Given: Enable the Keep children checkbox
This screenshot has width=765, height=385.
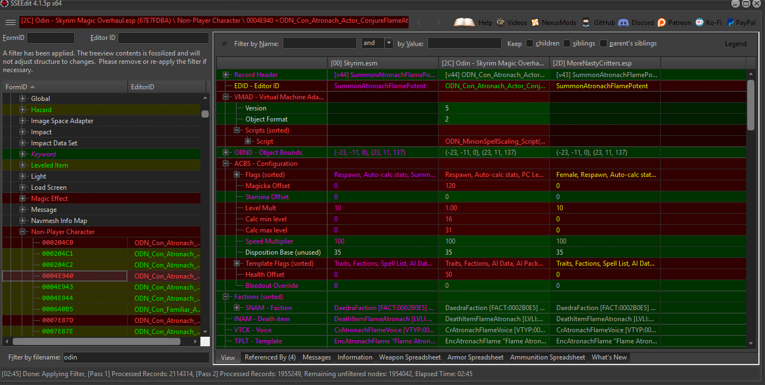Looking at the screenshot, I should point(530,43).
